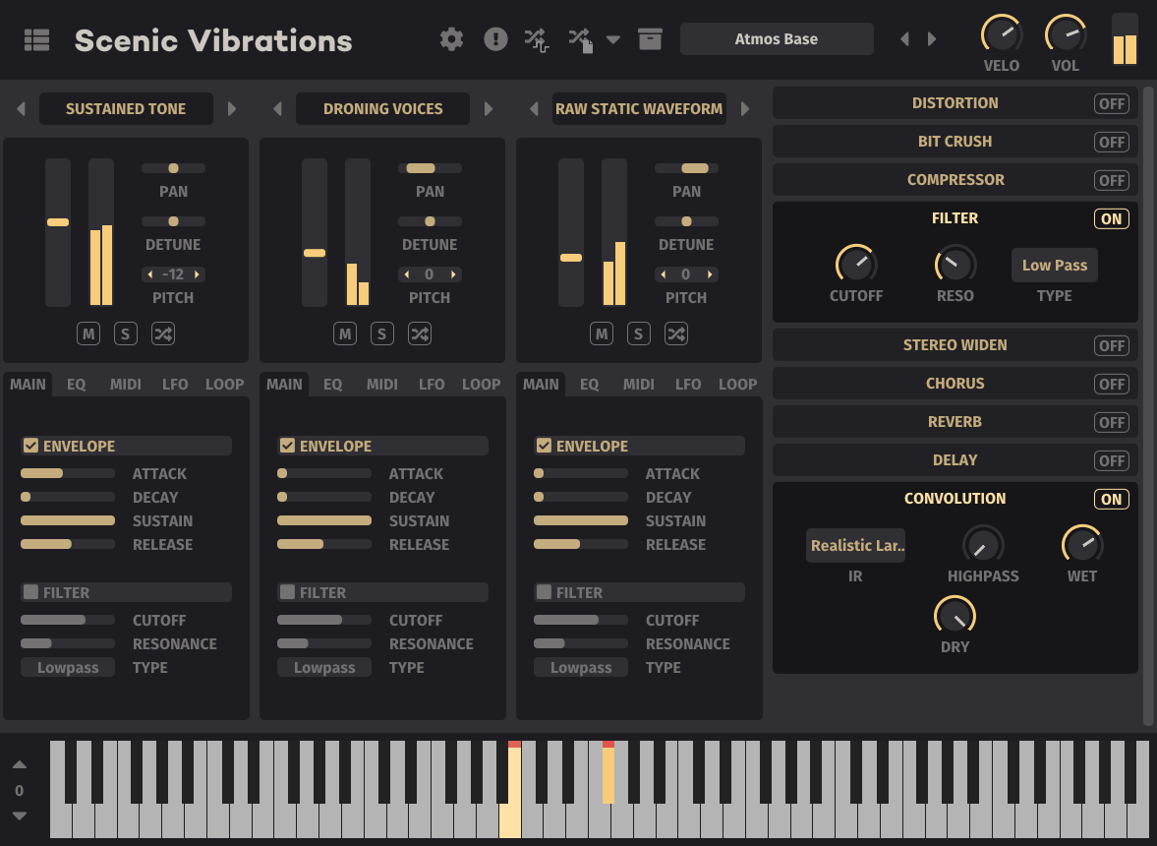Image resolution: width=1157 pixels, height=846 pixels.
Task: Open the preset archive box icon
Action: (x=650, y=38)
